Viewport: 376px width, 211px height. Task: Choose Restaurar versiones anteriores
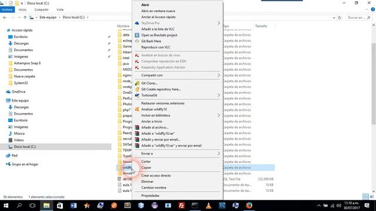click(x=163, y=103)
